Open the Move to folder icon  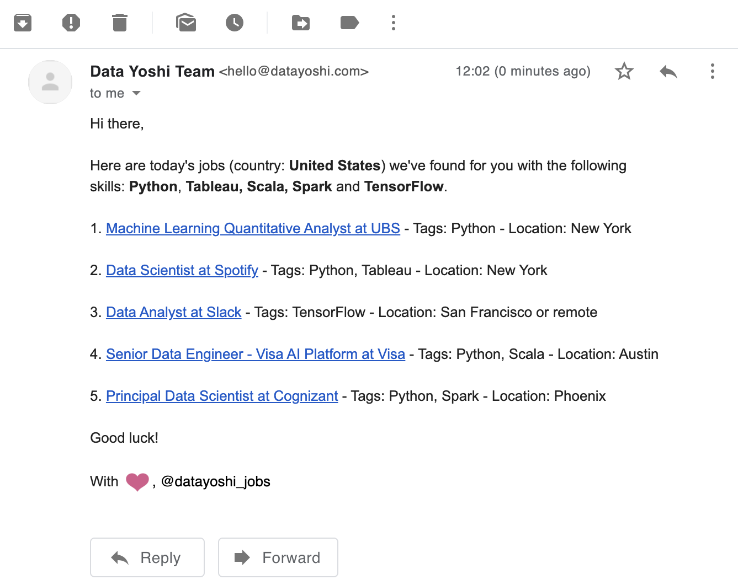(301, 23)
